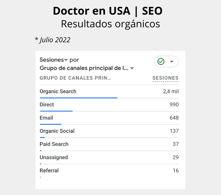
Task: Open the dropdown arrow beside the checkmark
Action: tap(171, 61)
